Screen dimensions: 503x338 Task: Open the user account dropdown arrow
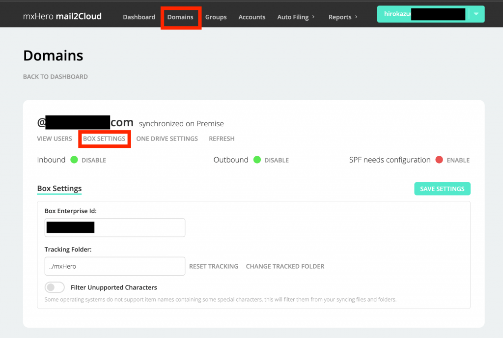click(x=476, y=14)
